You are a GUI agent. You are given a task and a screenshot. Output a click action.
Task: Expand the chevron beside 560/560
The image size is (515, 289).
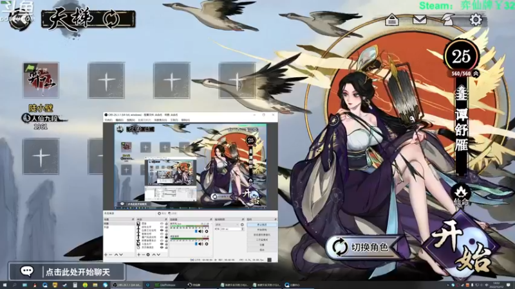476,74
